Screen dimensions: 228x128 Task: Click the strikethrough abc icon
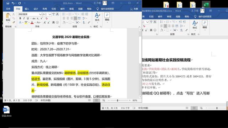pos(34,18)
